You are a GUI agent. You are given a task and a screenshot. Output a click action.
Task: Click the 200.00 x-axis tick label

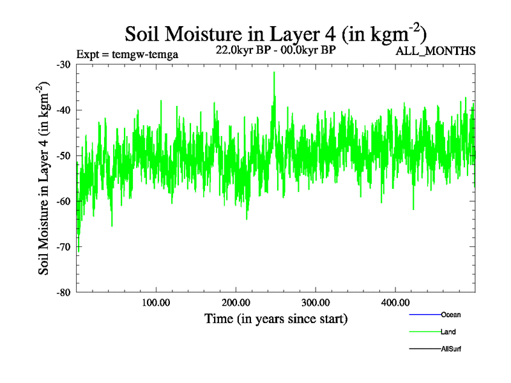(x=236, y=302)
